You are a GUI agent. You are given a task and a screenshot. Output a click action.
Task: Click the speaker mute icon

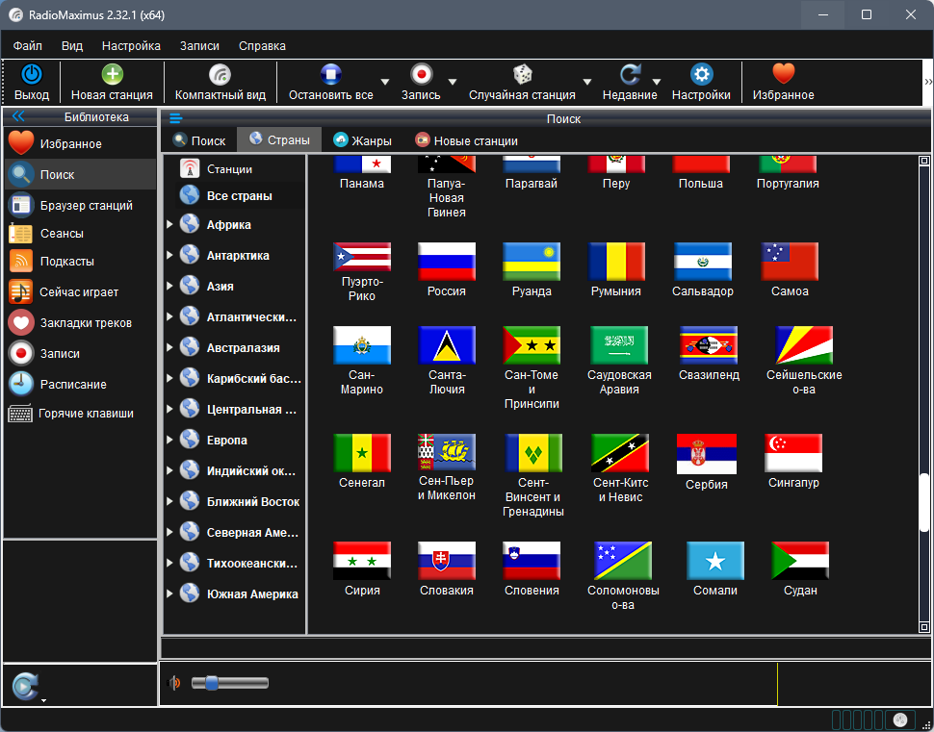click(x=174, y=683)
